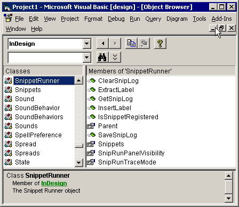Click the class icon beside SoundBehavior
Image resolution: width=239 pixels, height=207 pixels.
pyautogui.click(x=8, y=108)
